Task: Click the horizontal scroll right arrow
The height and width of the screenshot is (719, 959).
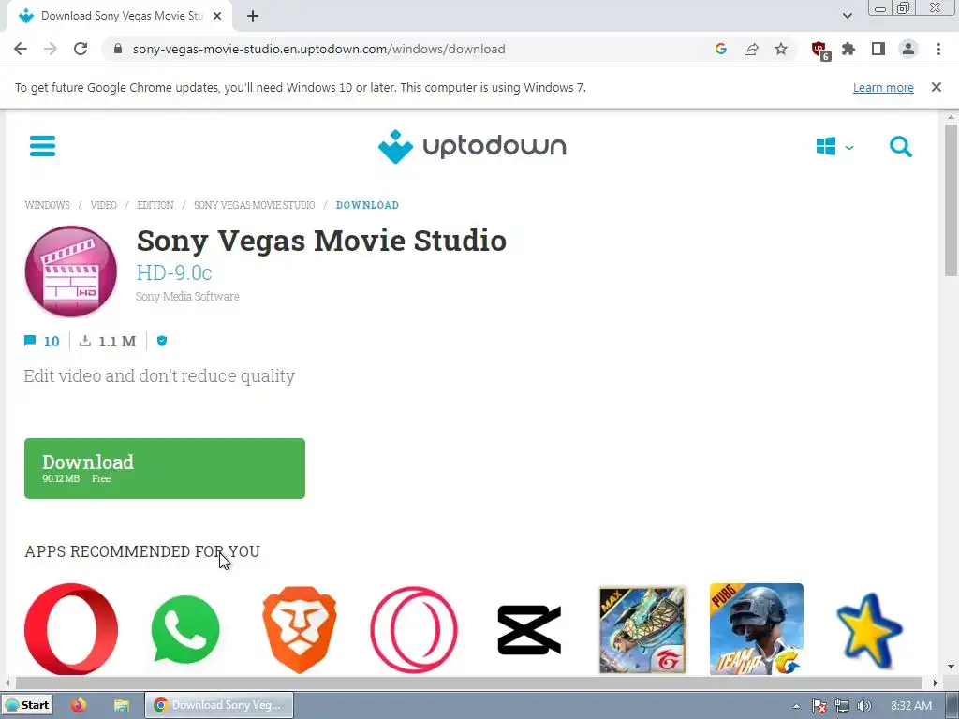Action: coord(935,682)
